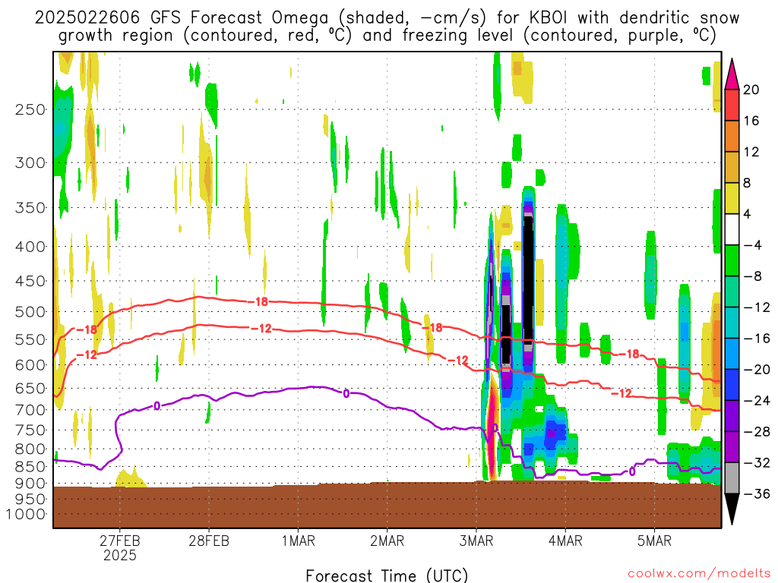Click the purple 0 contour label near 27FEB
This screenshot has width=778, height=583.
point(157,406)
